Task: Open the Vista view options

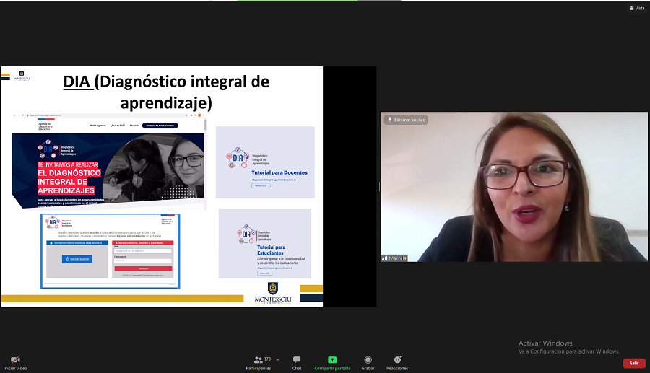Action: pos(637,8)
